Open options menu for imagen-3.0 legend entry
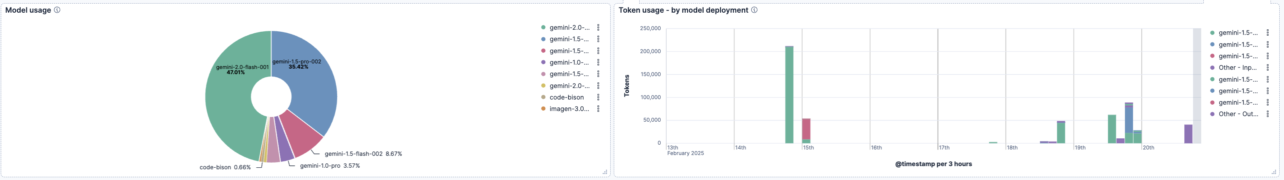The image size is (1284, 180). (598, 109)
